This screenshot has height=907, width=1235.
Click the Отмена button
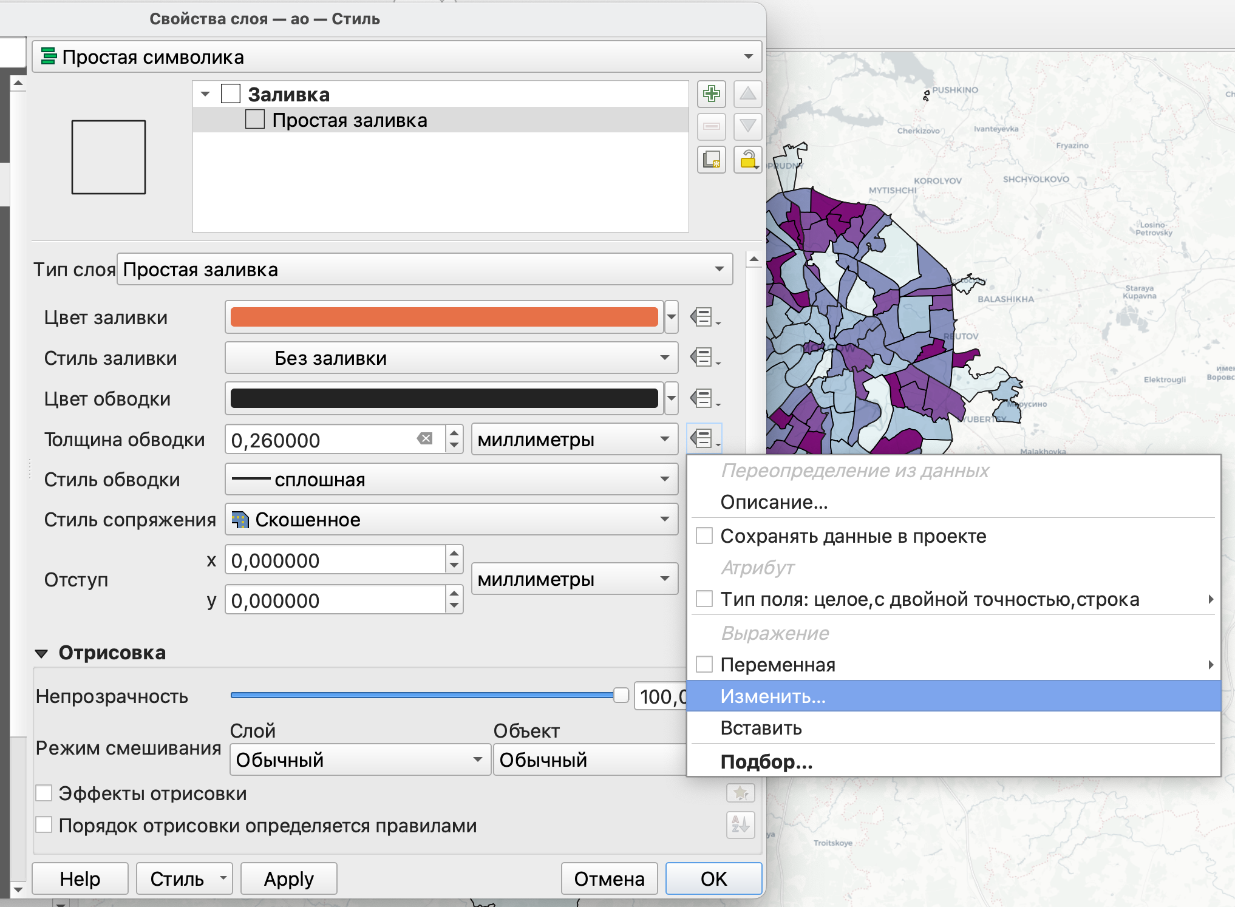609,878
